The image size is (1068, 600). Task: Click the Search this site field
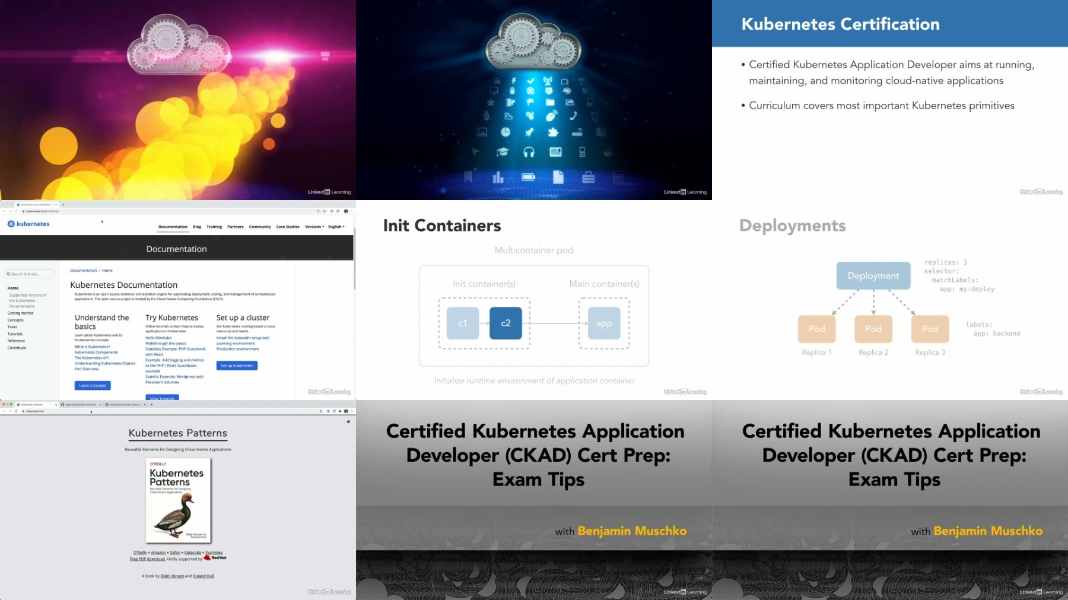pyautogui.click(x=30, y=274)
